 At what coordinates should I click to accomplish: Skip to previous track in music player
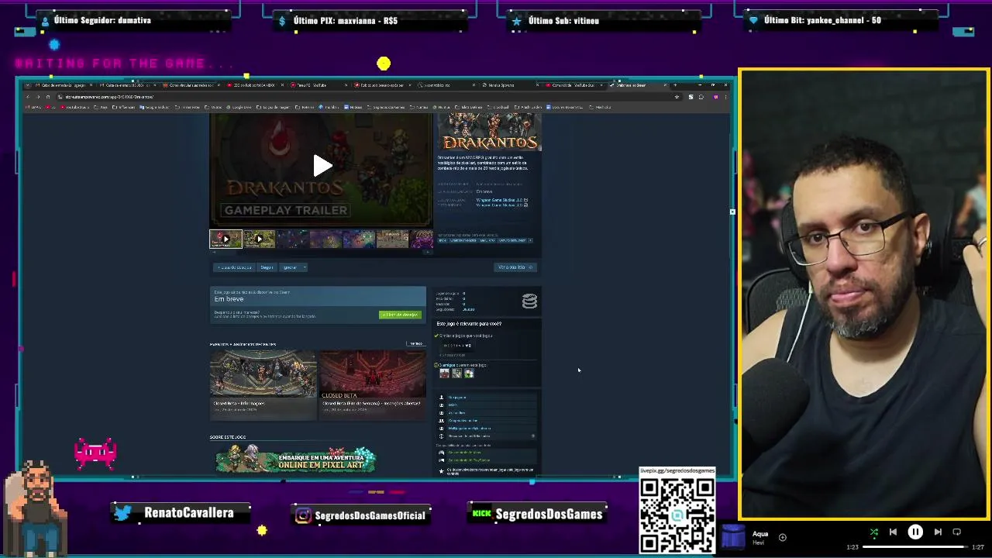(x=893, y=532)
